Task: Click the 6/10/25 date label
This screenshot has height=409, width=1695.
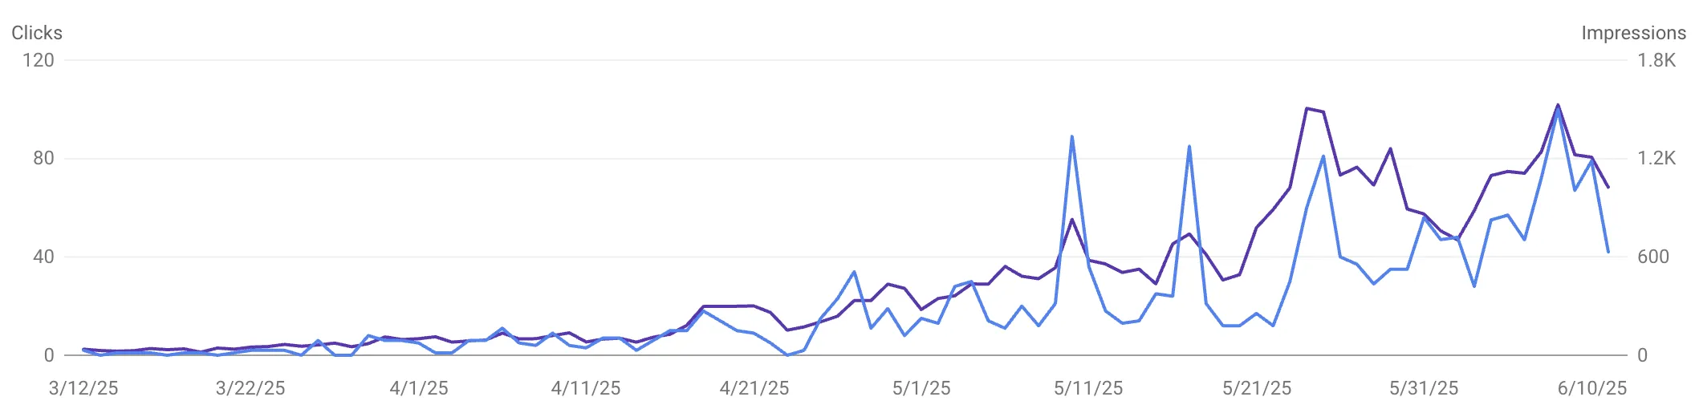Action: point(1592,388)
